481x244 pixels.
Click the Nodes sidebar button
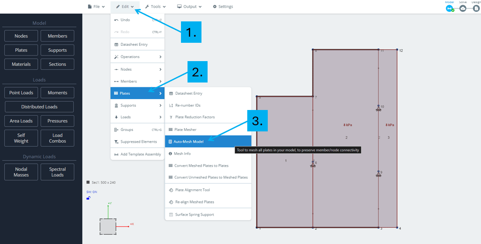pyautogui.click(x=21, y=36)
